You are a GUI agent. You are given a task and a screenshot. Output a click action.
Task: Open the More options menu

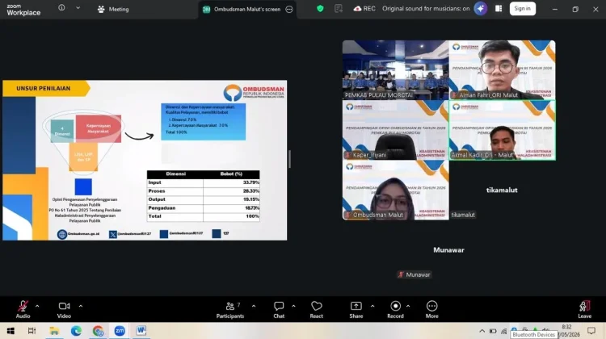tap(431, 309)
